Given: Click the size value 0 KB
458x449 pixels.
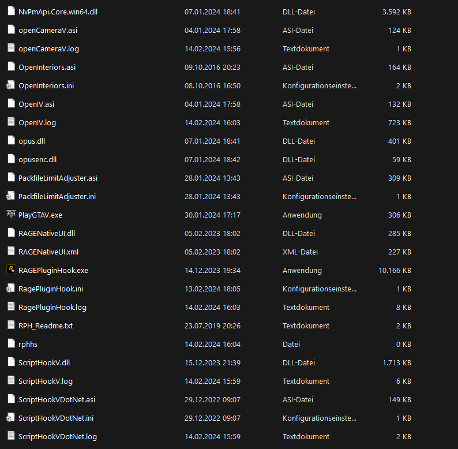Looking at the screenshot, I should tap(403, 345).
